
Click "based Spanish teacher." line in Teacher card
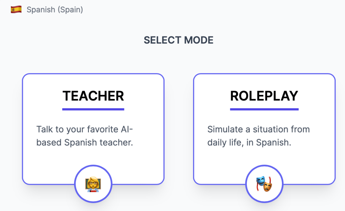tap(84, 143)
